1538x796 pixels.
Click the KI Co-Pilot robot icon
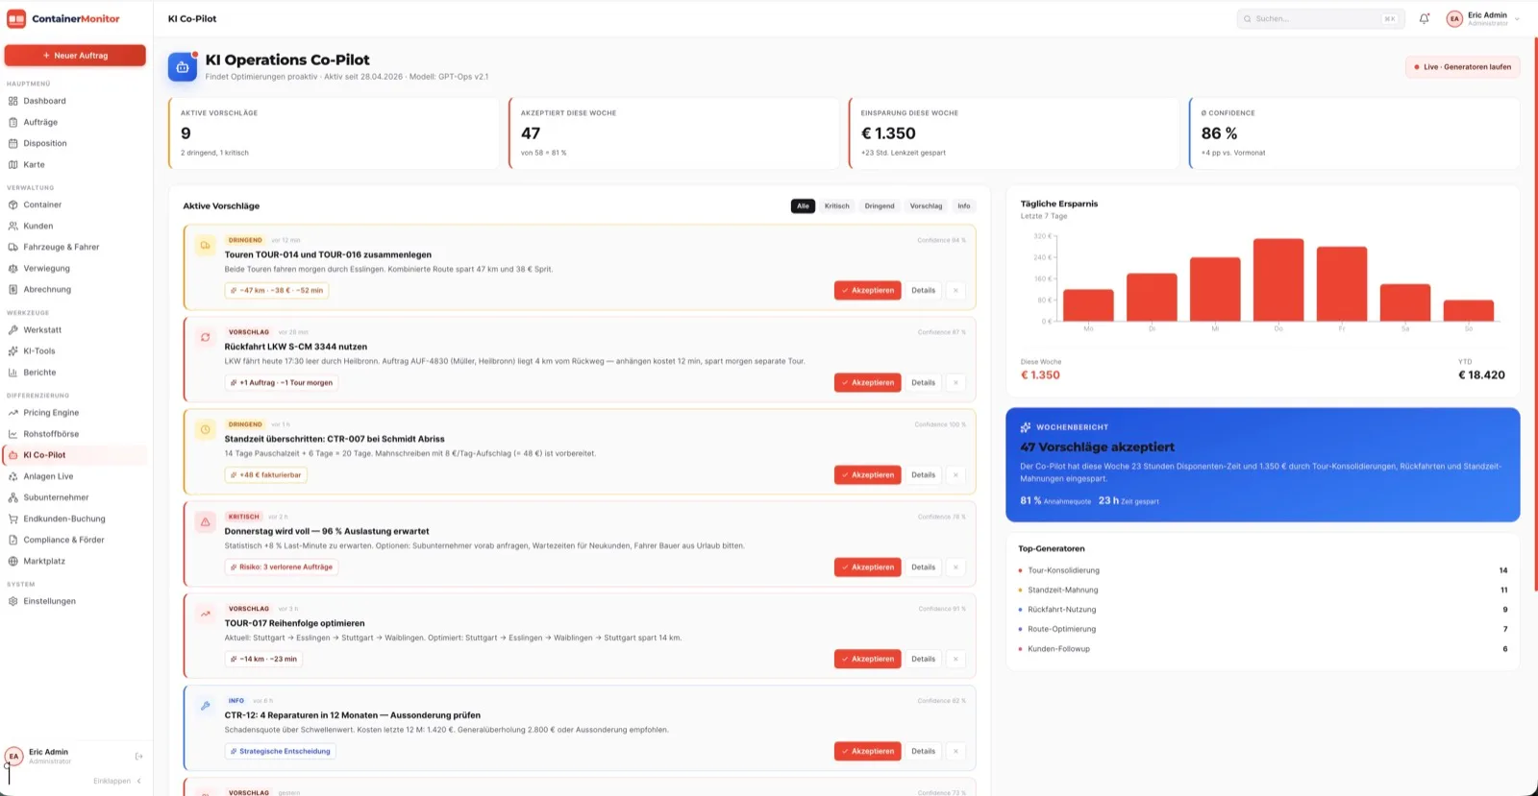[183, 67]
